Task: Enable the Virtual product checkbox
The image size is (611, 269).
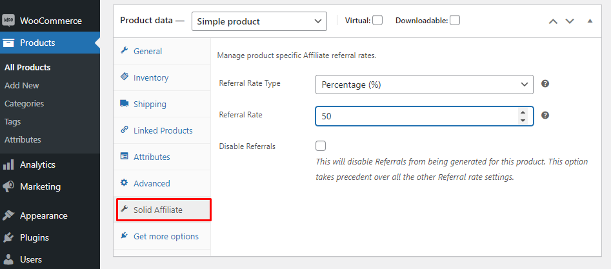Action: pyautogui.click(x=377, y=20)
